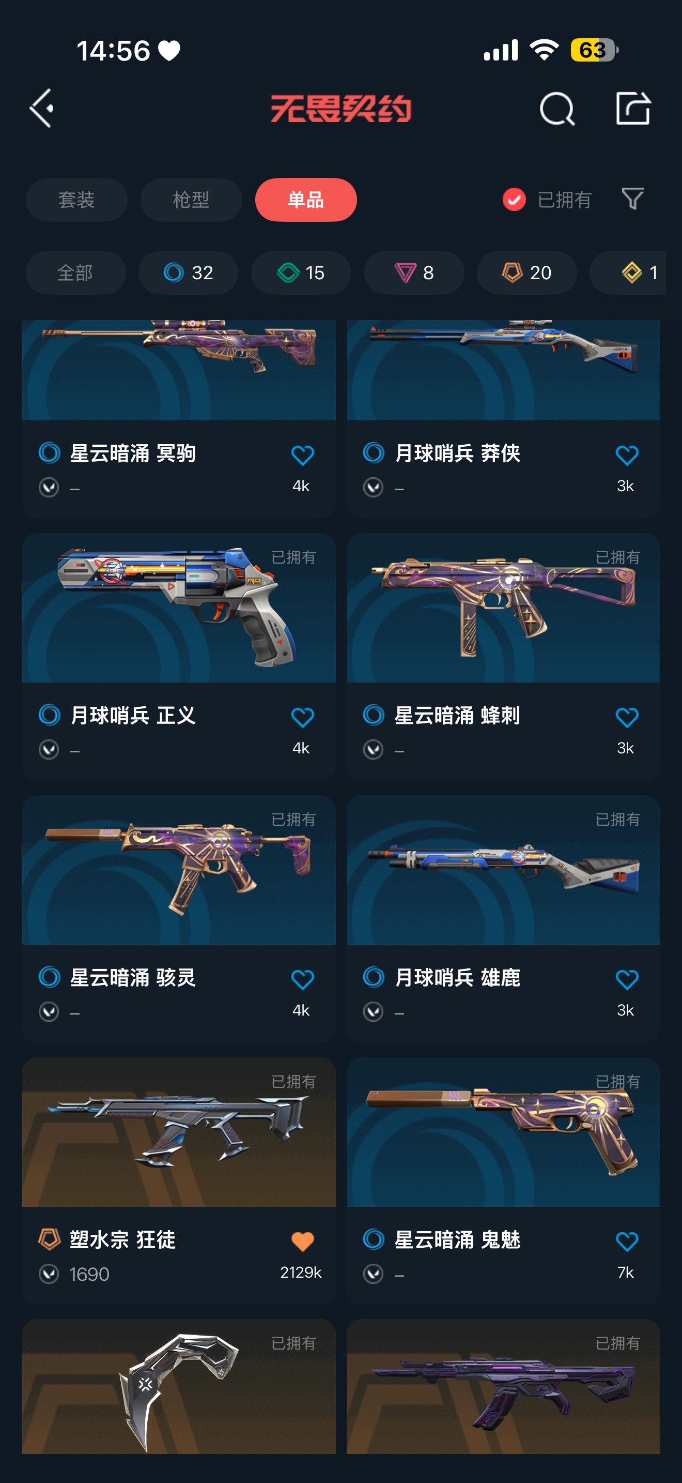This screenshot has width=682, height=1483.
Task: Toggle the 已拥有 owned checkbox
Action: (514, 200)
